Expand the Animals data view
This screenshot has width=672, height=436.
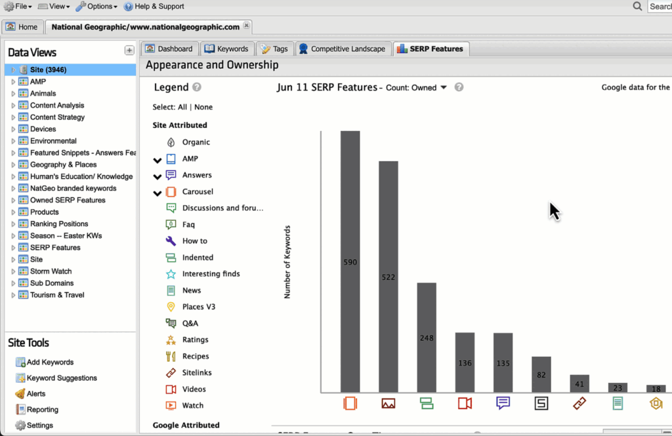(x=13, y=93)
